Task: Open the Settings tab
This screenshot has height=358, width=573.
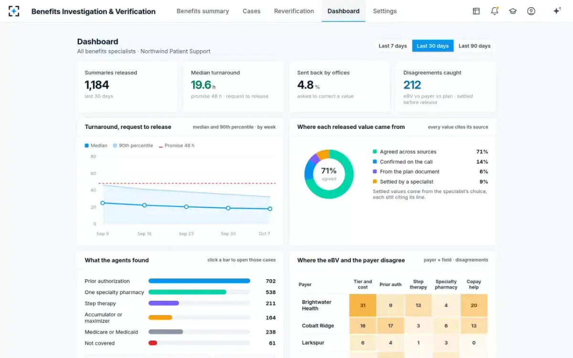Action: 385,11
